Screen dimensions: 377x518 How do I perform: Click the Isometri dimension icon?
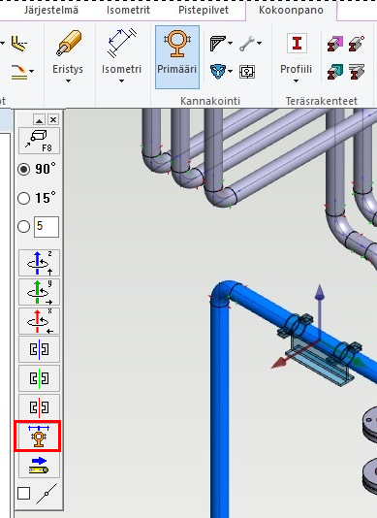point(121,43)
